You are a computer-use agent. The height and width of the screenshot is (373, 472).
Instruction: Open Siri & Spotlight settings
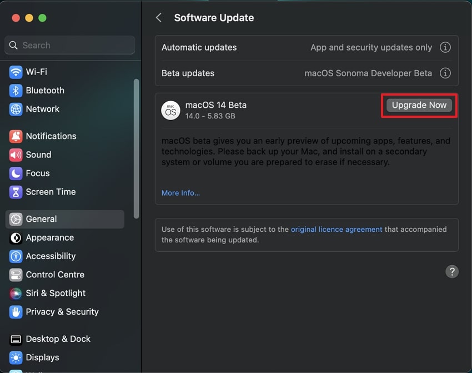[56, 293]
